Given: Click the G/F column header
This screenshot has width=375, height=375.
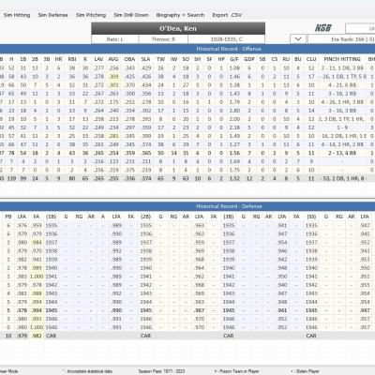Looking at the screenshot, I should click(x=234, y=59).
